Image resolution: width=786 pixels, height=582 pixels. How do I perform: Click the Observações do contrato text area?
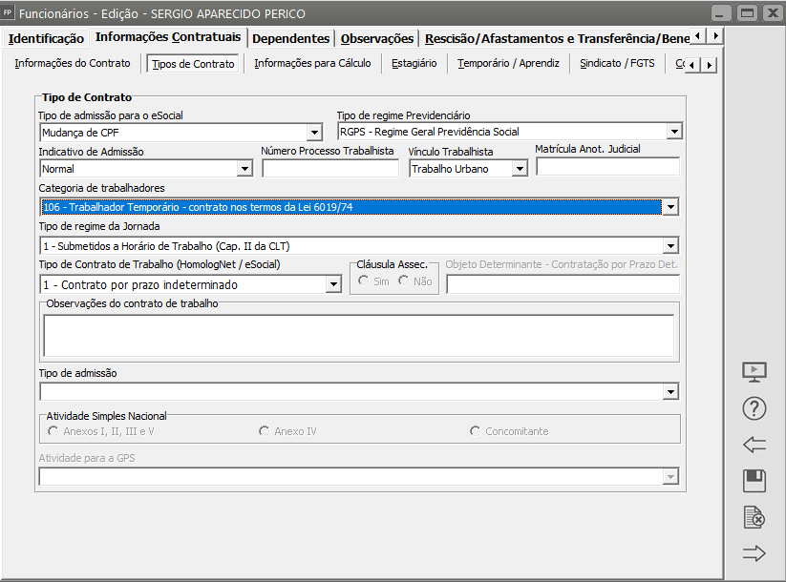point(358,335)
